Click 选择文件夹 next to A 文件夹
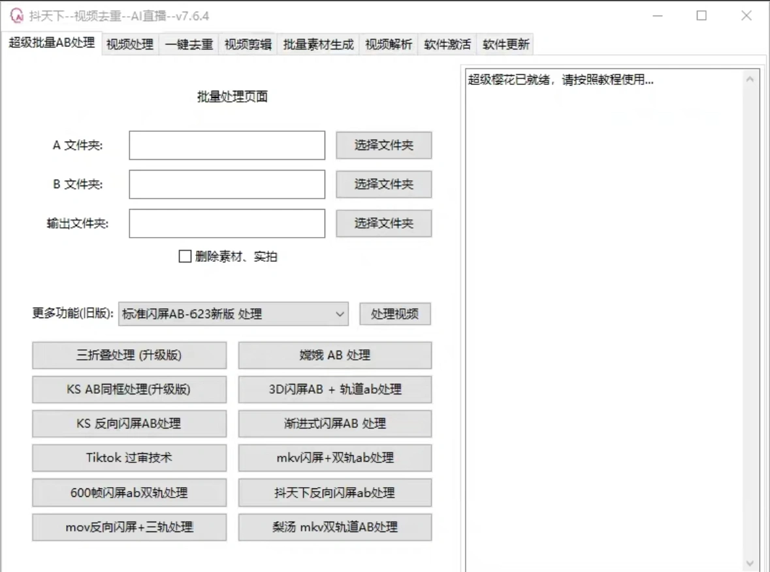This screenshot has height=572, width=770. pos(383,145)
